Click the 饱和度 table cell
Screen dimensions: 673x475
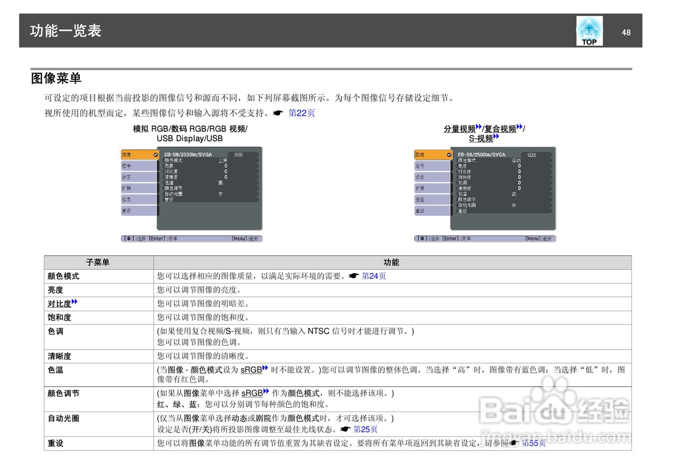[x=99, y=318]
